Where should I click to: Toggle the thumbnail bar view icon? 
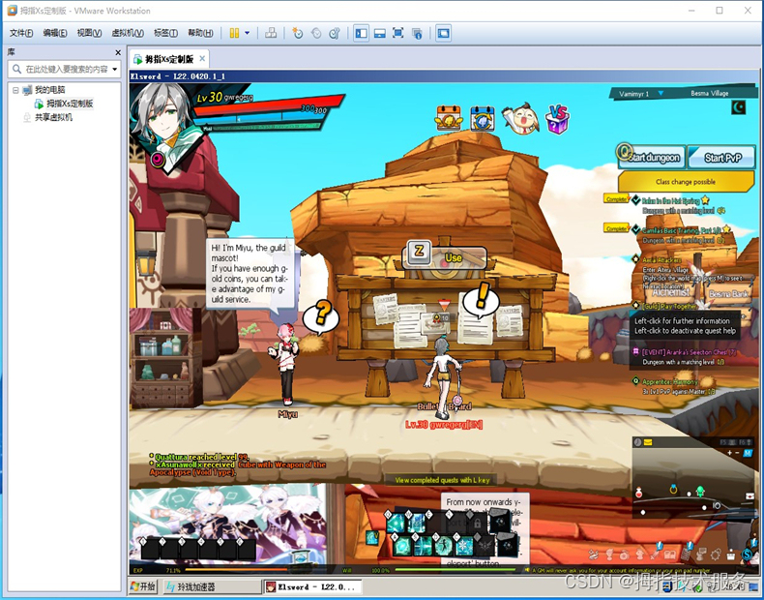click(x=379, y=33)
